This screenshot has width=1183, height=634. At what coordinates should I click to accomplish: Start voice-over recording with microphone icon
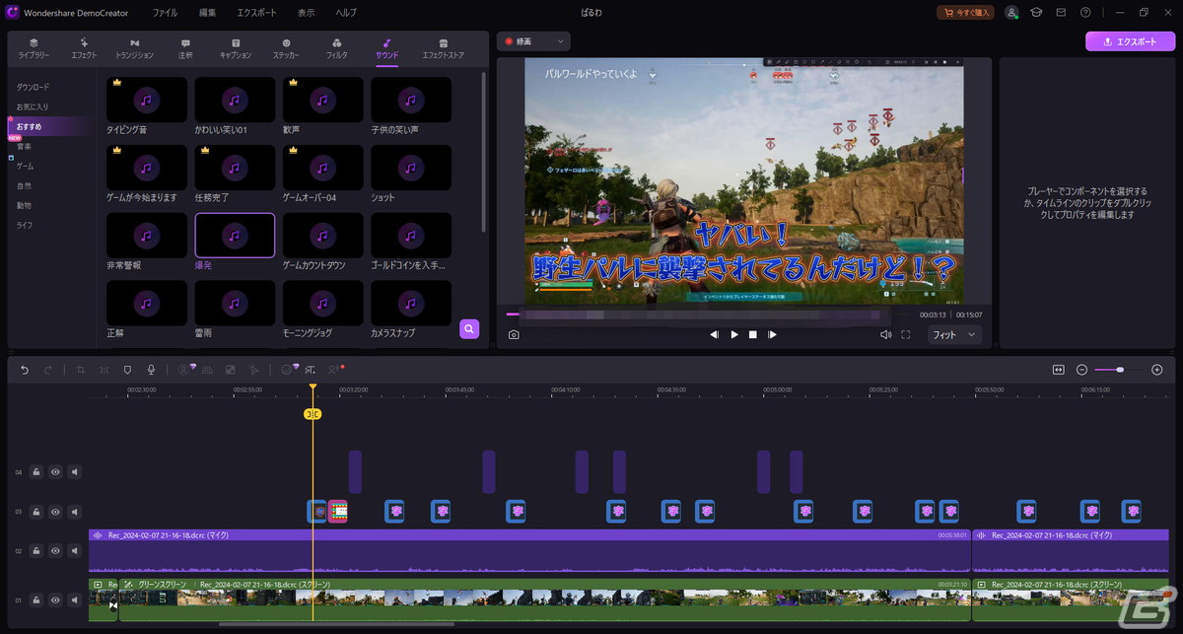151,370
